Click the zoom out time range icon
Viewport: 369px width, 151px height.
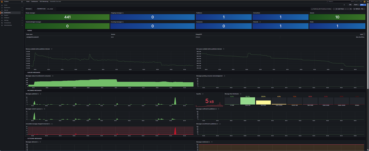pyautogui.click(x=351, y=9)
